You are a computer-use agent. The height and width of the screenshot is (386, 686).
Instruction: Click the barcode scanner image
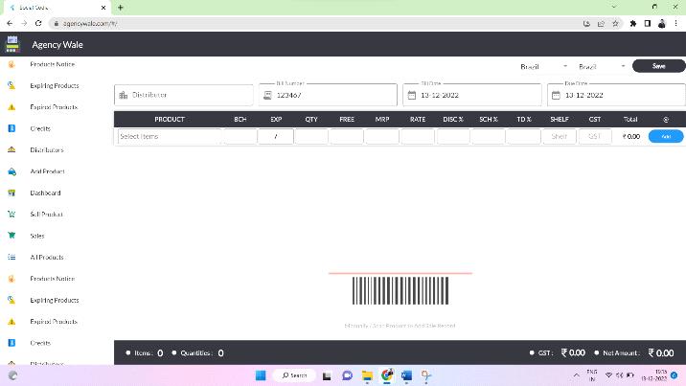pyautogui.click(x=400, y=290)
